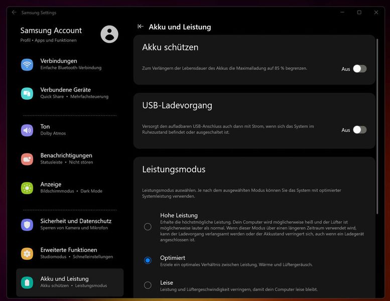Click the Akku und Leistung page title

point(180,27)
